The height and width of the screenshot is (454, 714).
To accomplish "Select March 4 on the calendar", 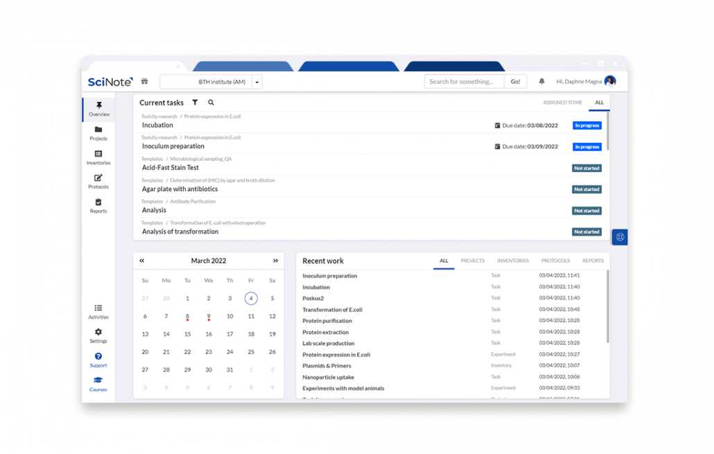I will point(250,297).
